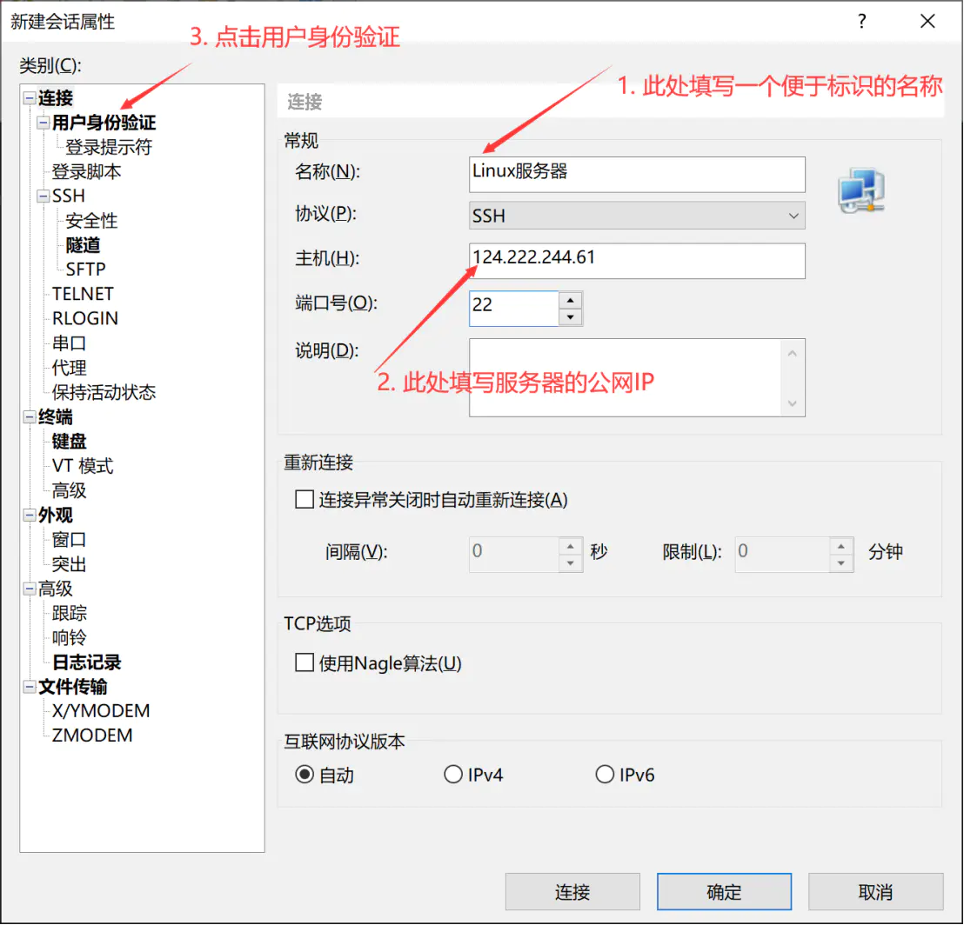Viewport: 964px width, 925px height.
Task: Select the 日志记录 category item
Action: tap(88, 662)
